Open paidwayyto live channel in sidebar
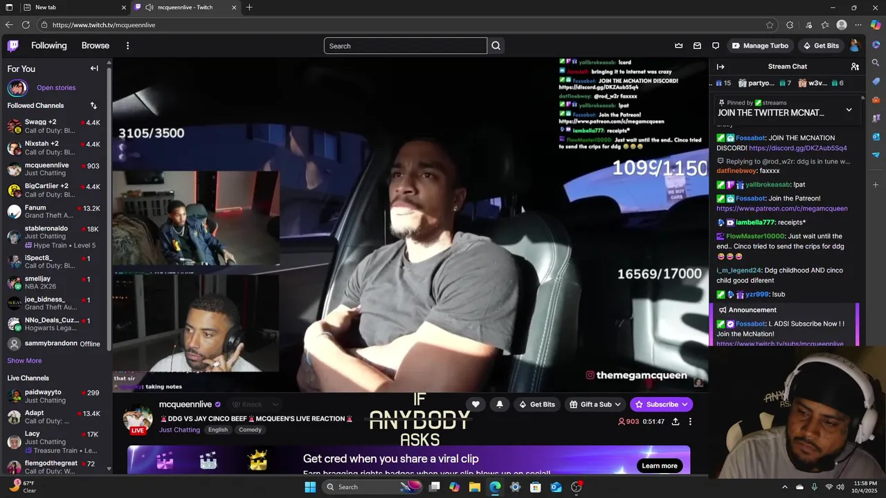Viewport: 886px width, 498px height. 54,396
